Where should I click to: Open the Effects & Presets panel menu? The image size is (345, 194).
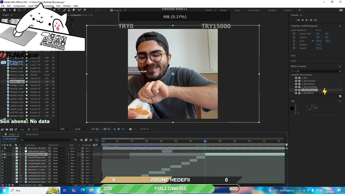[x=340, y=66]
